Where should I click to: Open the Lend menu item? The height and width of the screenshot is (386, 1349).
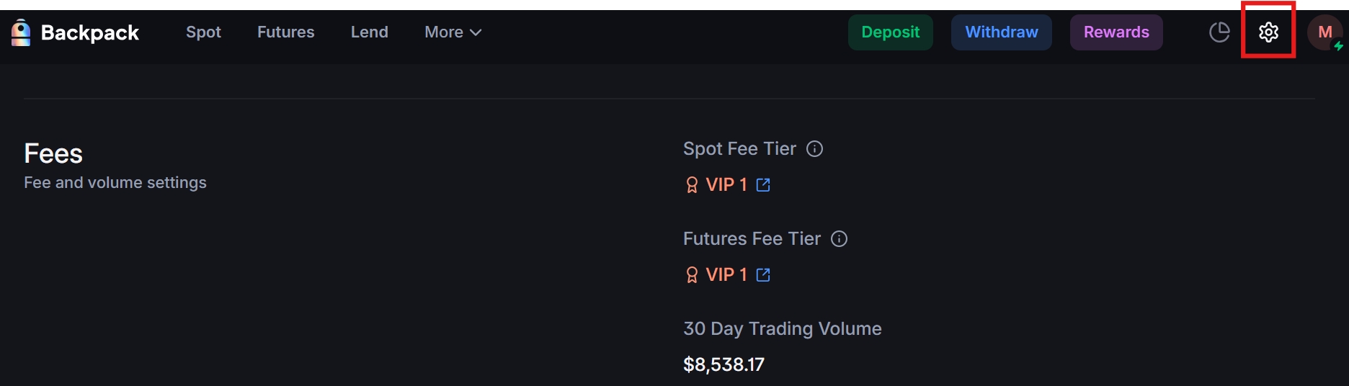point(369,32)
